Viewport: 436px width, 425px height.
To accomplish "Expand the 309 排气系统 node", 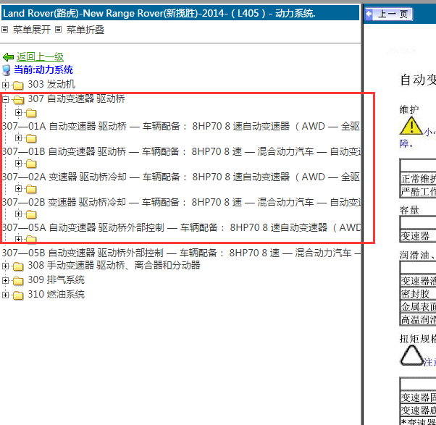I will [x=5, y=280].
